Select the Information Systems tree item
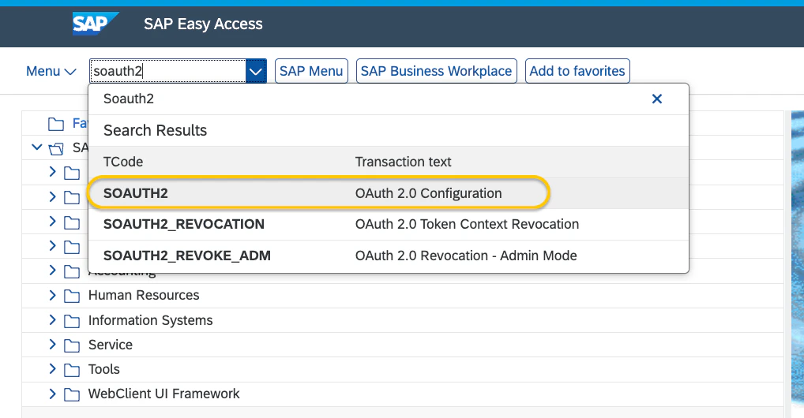 150,321
